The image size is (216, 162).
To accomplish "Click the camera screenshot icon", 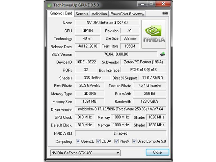I will [x=165, y=13].
